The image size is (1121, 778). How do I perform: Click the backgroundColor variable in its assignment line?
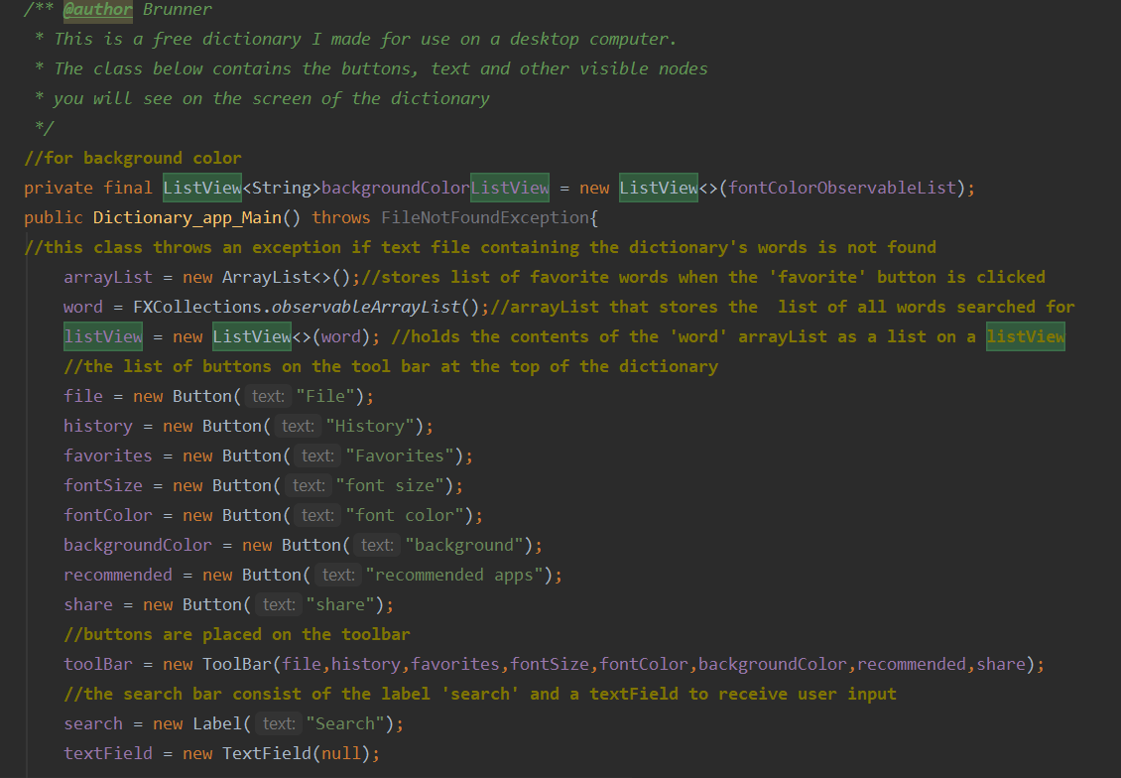point(138,545)
